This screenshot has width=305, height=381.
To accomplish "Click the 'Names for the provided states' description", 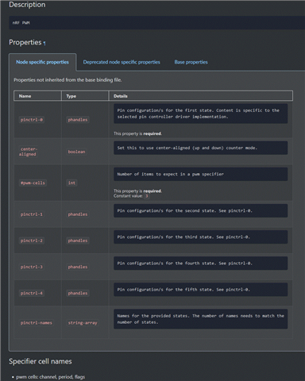I will [x=200, y=319].
